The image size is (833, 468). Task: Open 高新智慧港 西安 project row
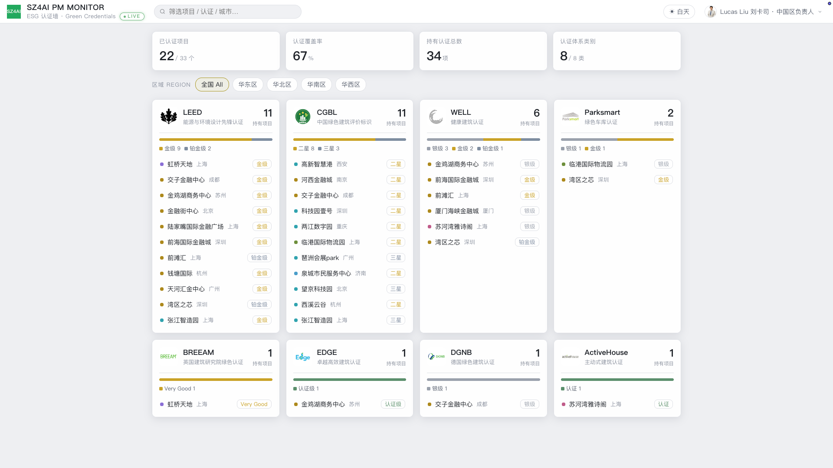[350, 164]
